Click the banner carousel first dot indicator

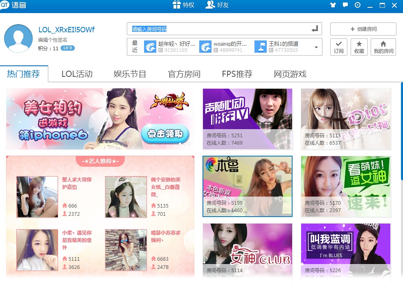point(180,144)
